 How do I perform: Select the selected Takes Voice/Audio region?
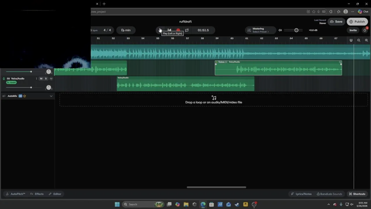pos(278,68)
